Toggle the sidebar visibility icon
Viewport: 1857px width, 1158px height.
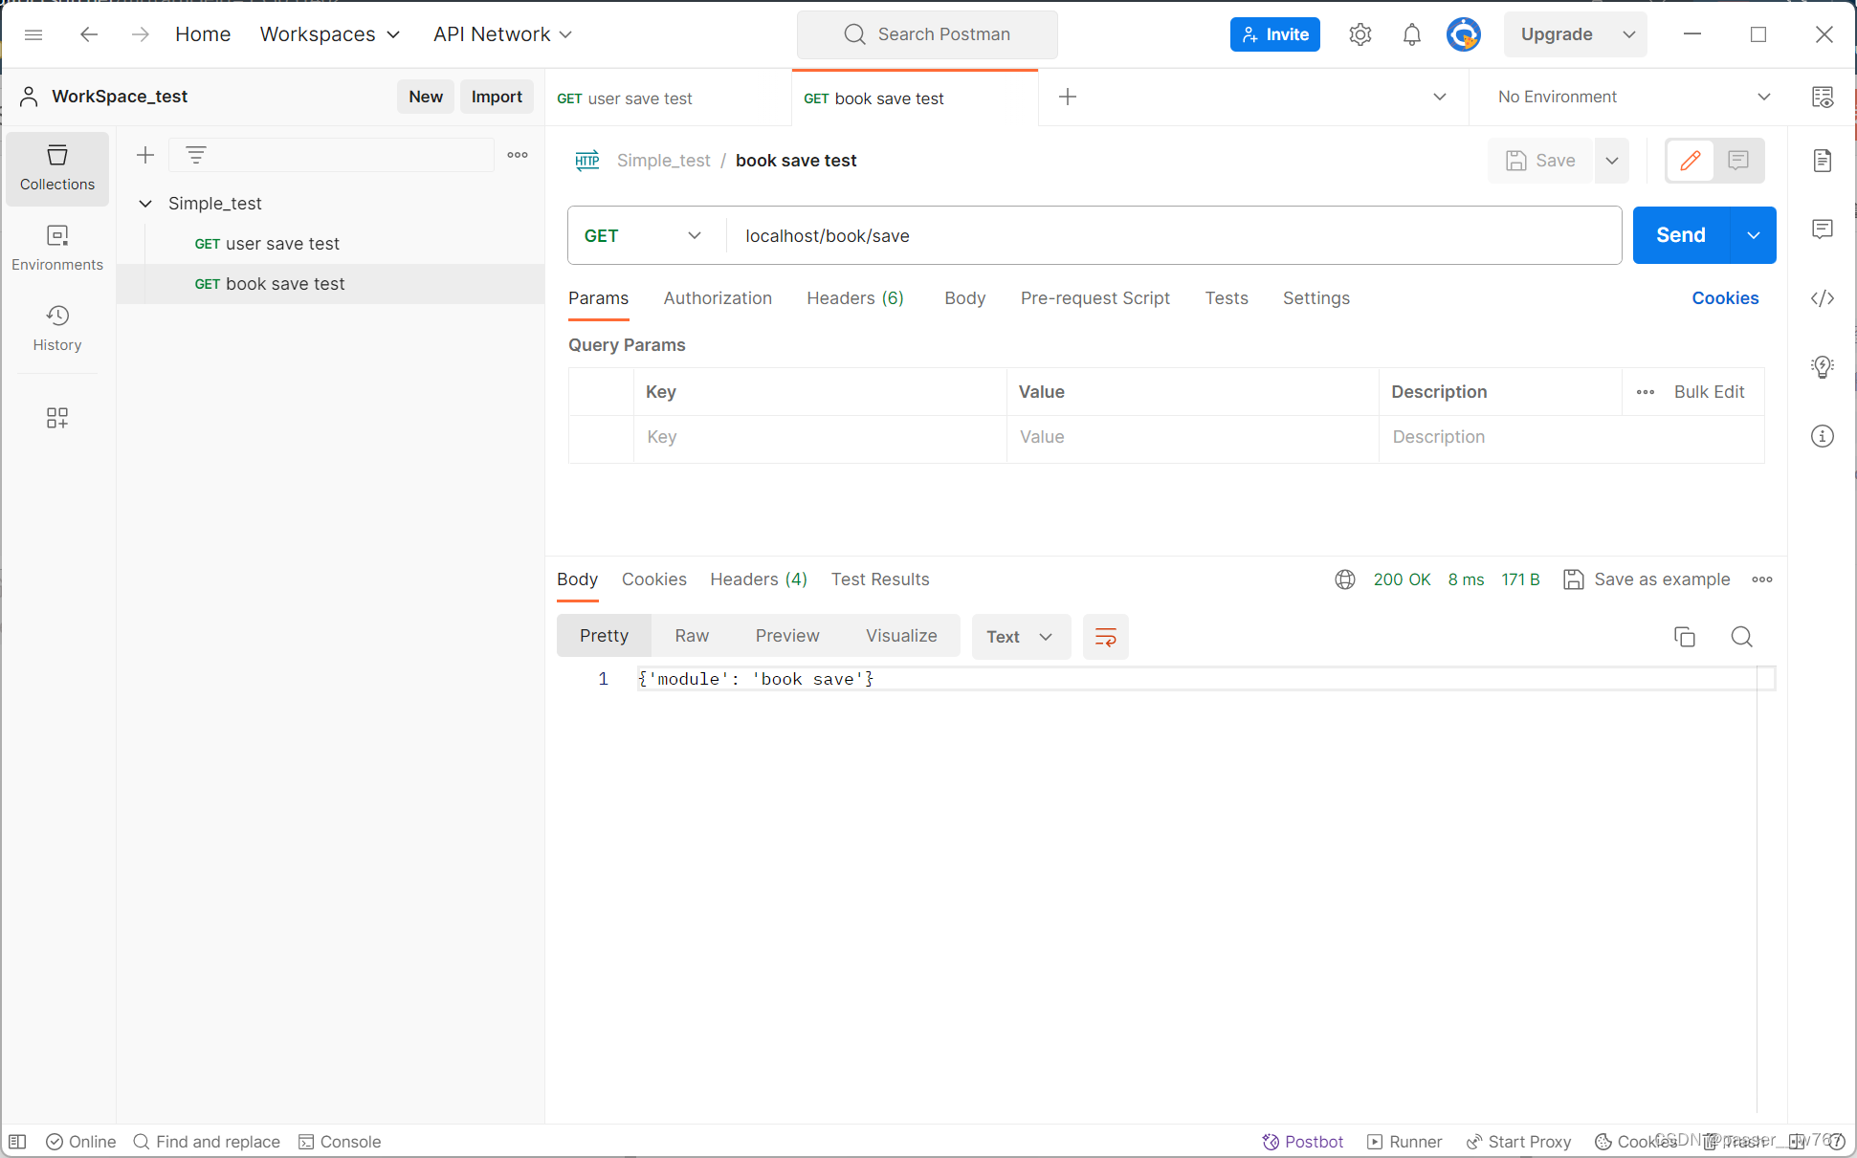(x=17, y=1142)
